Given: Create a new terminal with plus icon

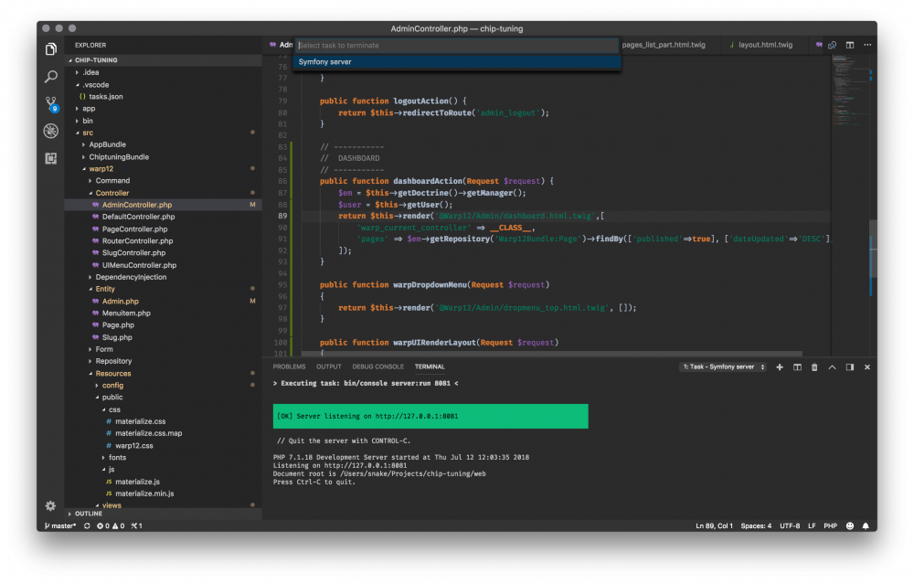Looking at the screenshot, I should (x=780, y=366).
